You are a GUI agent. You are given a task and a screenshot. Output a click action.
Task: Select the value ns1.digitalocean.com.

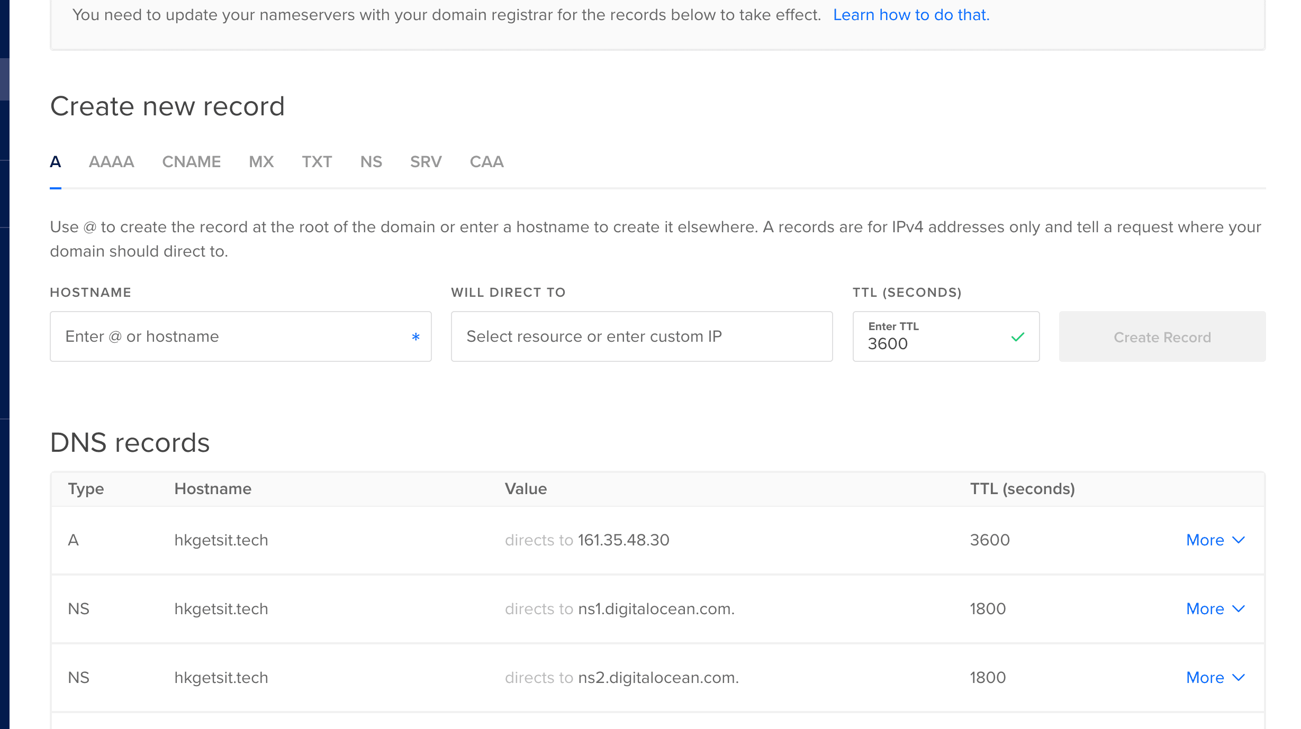(656, 609)
